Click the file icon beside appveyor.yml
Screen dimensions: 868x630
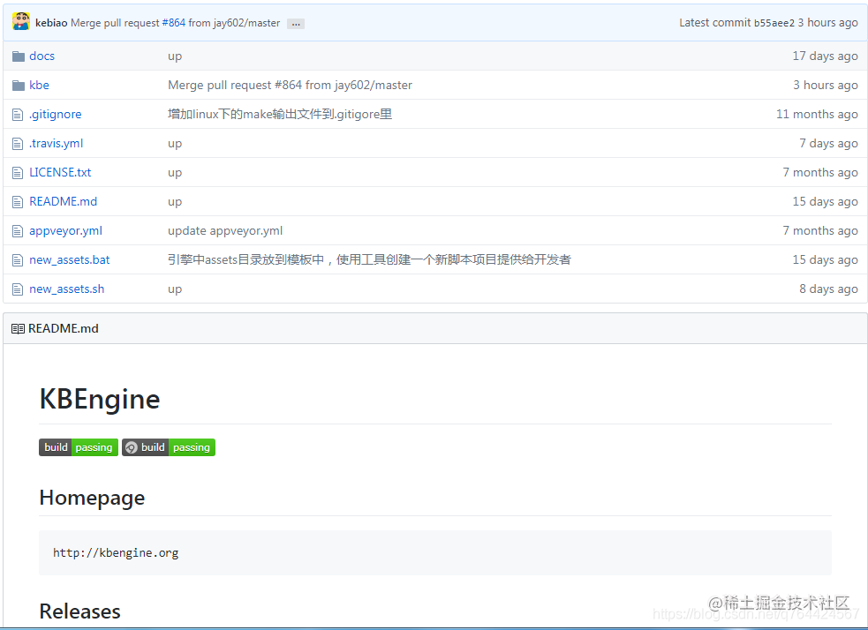tap(17, 230)
